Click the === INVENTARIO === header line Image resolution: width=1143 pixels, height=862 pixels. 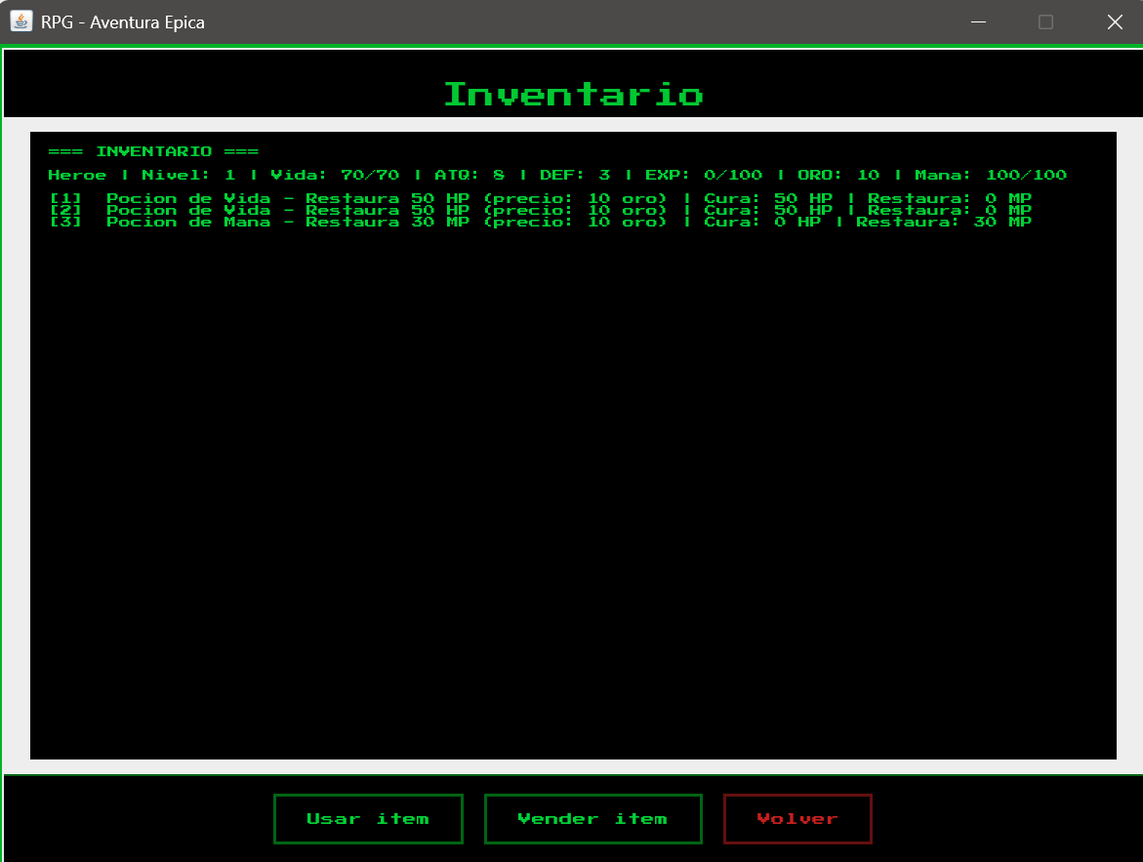click(153, 151)
